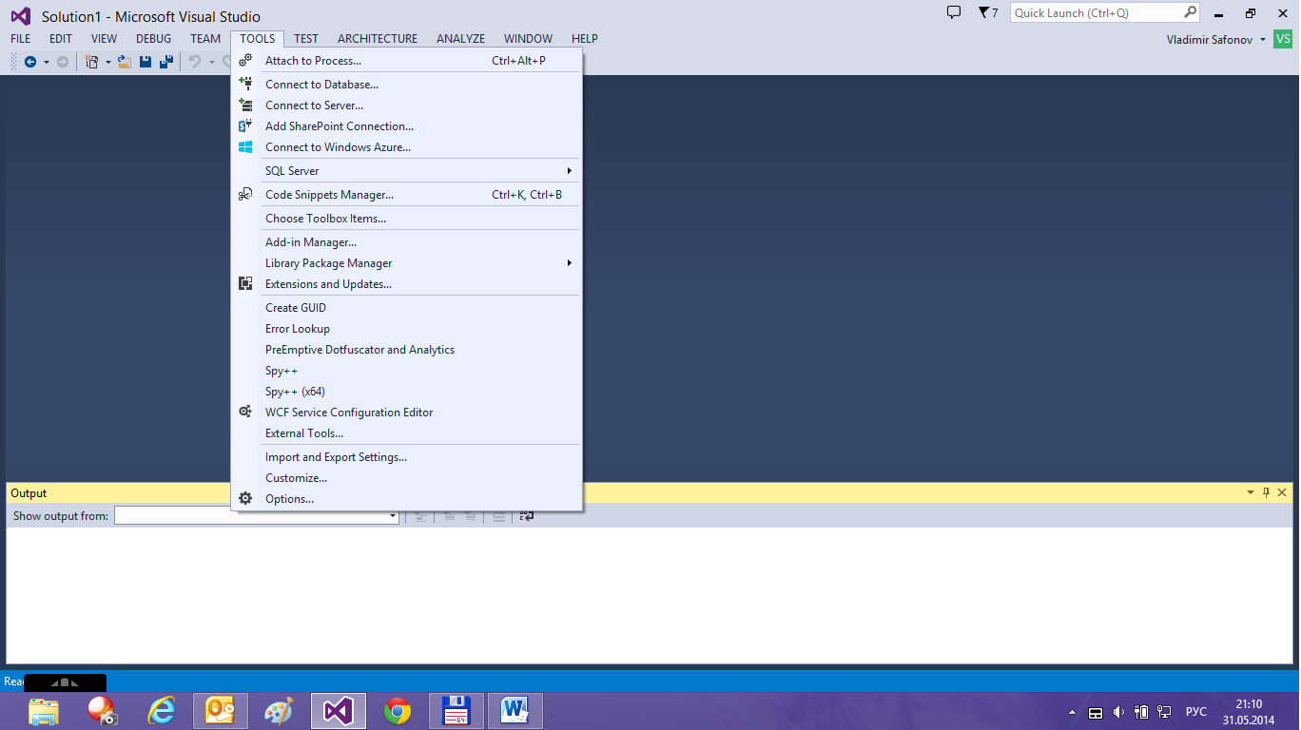Click the Code Snippets Manager icon

245,194
